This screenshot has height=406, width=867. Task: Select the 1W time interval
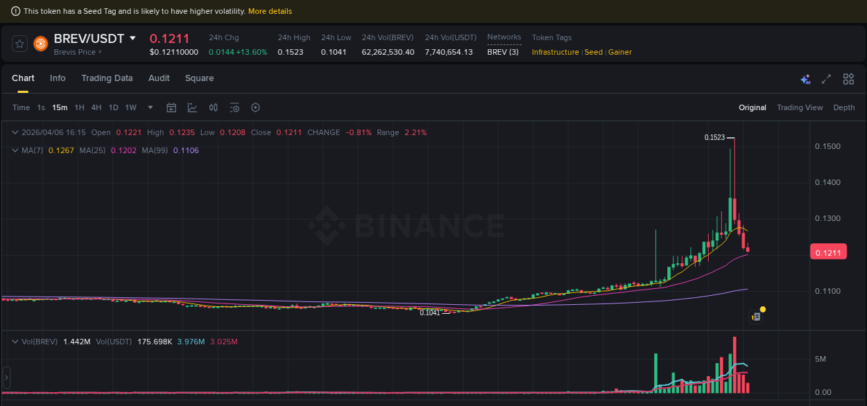point(131,107)
